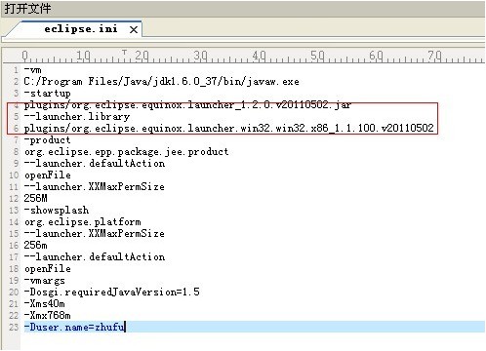The height and width of the screenshot is (351, 486).
Task: Click '--launcher.defaultAction' on line 9
Action: (95, 163)
